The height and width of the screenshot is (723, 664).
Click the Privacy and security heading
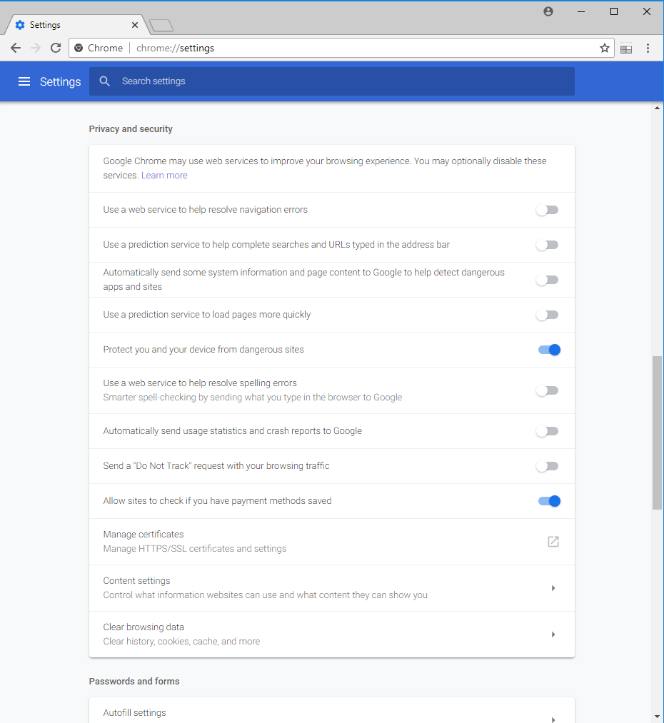131,129
